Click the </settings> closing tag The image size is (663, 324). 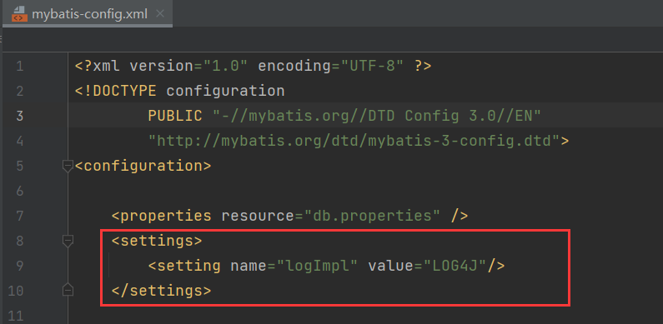tap(161, 291)
